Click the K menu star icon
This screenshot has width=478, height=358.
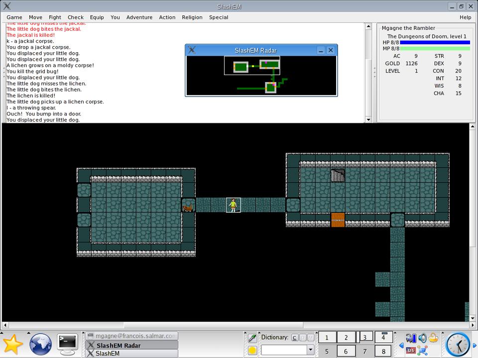tap(12, 344)
